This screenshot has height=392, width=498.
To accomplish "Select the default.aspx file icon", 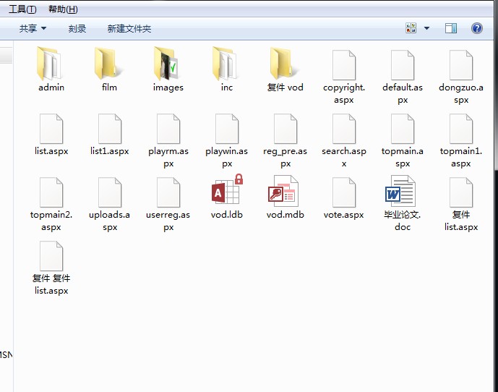I will click(403, 65).
